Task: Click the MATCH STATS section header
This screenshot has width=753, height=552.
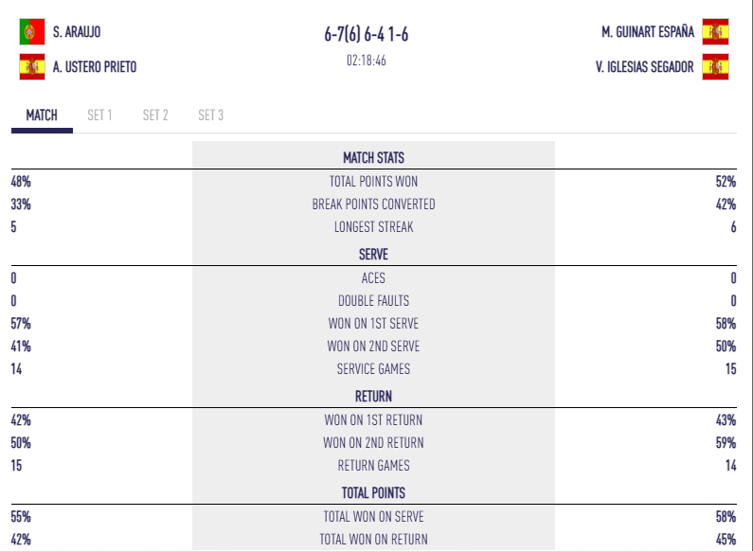Action: tap(373, 158)
